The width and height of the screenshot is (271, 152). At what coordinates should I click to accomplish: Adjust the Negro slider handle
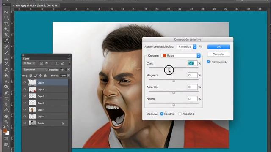point(174,104)
